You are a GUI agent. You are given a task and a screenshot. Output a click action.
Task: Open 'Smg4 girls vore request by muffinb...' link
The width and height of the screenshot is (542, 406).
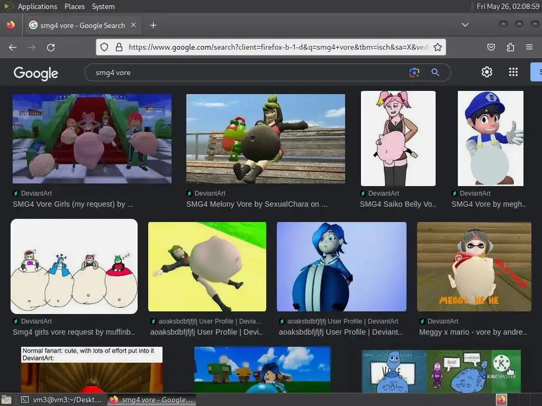point(74,332)
